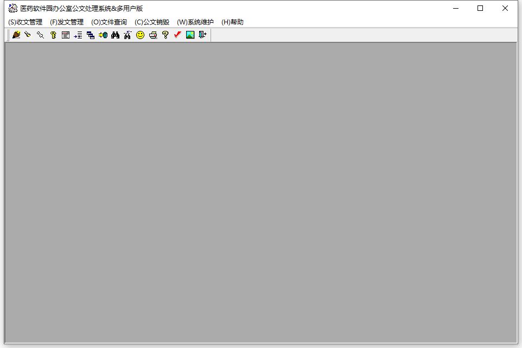
Task: Click the black binoculars search icon
Action: point(116,35)
